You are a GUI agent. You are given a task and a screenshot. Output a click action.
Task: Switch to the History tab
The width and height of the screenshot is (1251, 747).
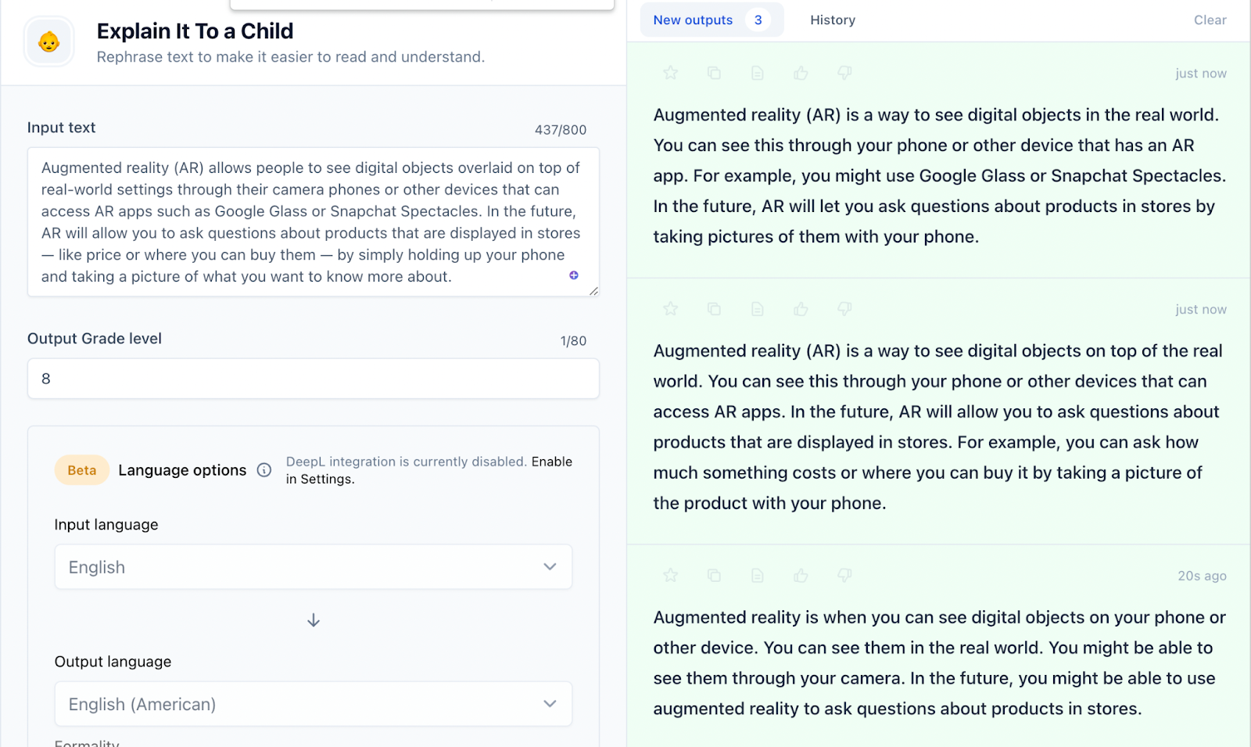[832, 20]
